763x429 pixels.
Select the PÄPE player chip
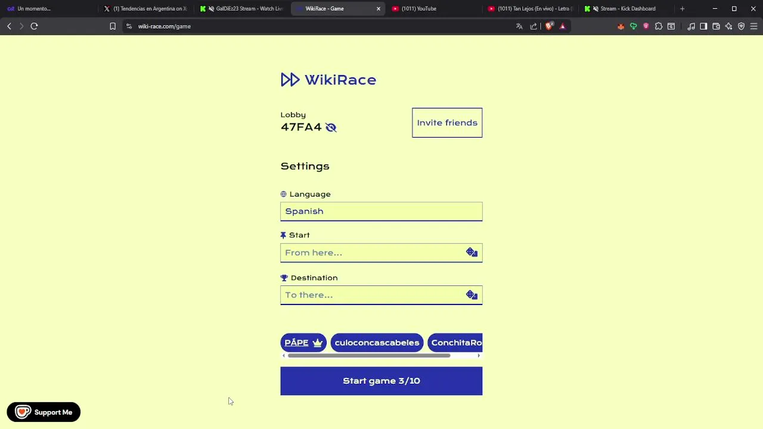tap(303, 343)
